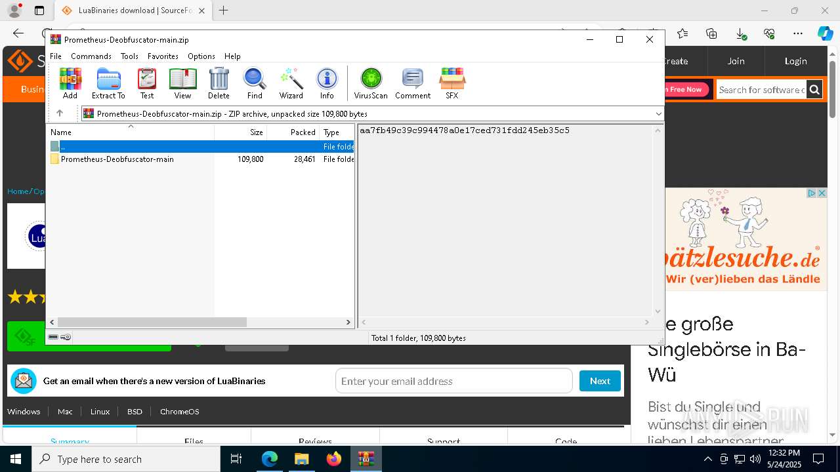Open a new browser tab
840x472 pixels.
coord(224,10)
